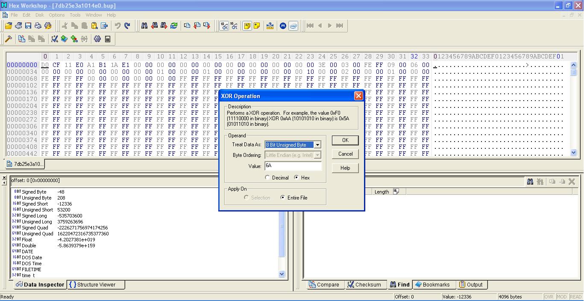Switch offsets to decimal view icon
584x301 pixels.
point(224,26)
